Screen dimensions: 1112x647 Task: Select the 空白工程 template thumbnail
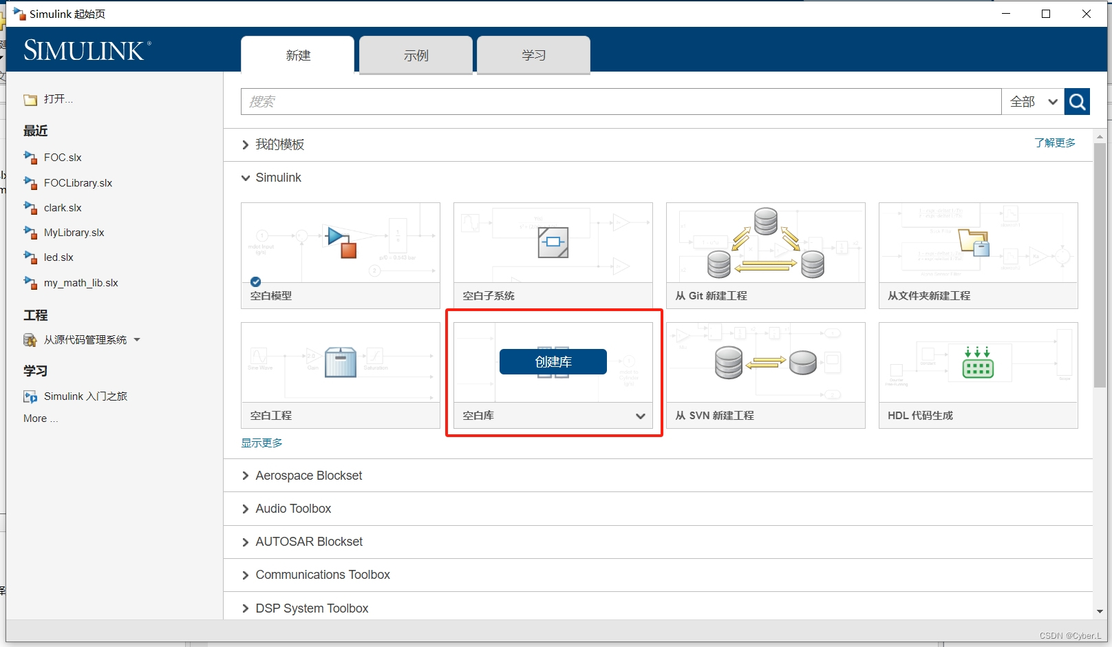click(341, 362)
